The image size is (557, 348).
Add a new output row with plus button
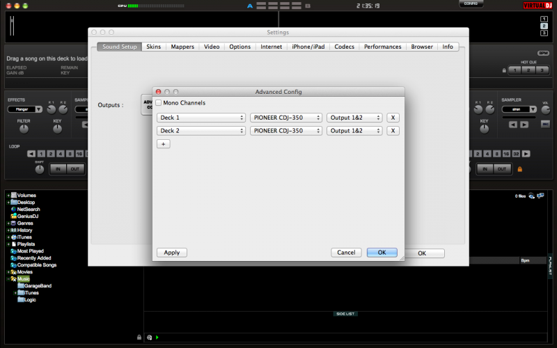coord(164,144)
